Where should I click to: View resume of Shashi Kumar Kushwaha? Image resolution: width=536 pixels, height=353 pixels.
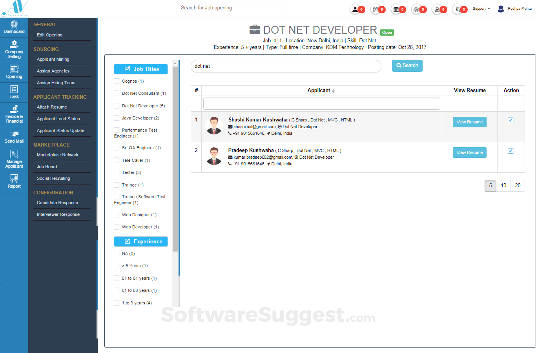[470, 122]
